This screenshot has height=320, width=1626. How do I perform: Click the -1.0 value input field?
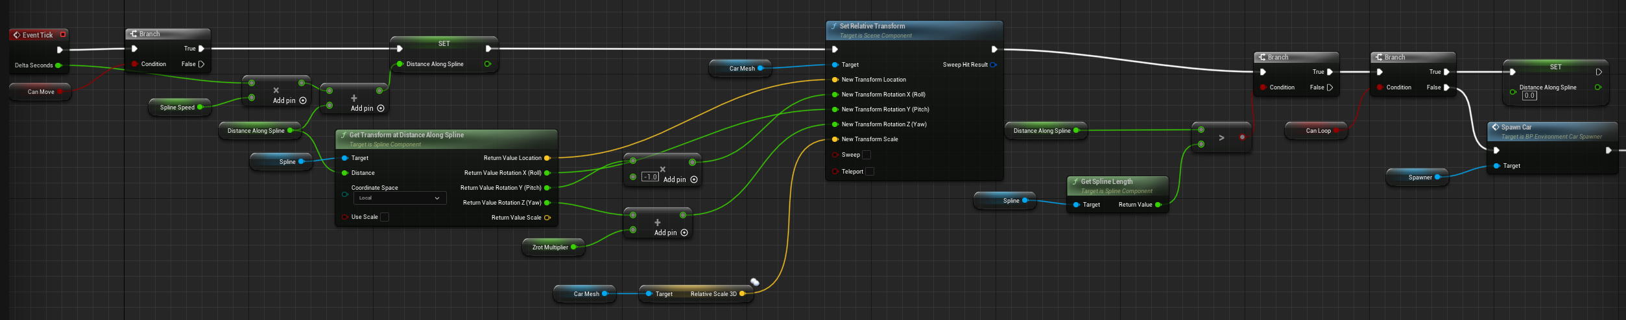[650, 177]
